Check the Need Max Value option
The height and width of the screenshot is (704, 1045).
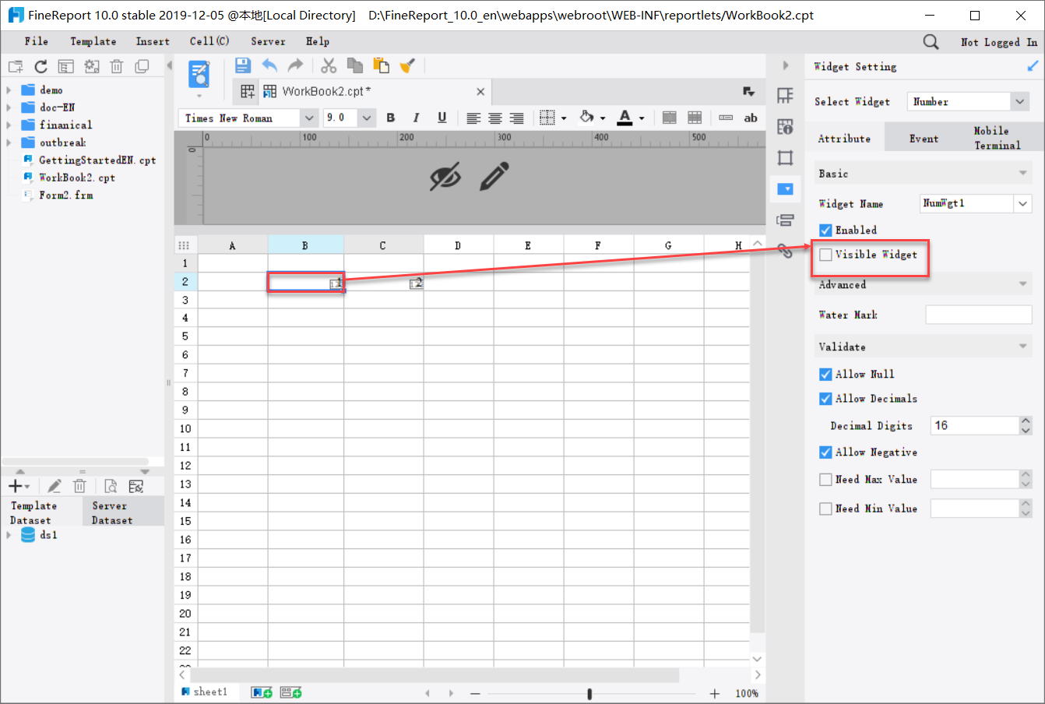(825, 479)
